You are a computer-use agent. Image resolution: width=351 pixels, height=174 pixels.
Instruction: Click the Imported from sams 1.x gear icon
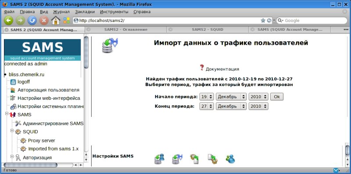click(23, 149)
